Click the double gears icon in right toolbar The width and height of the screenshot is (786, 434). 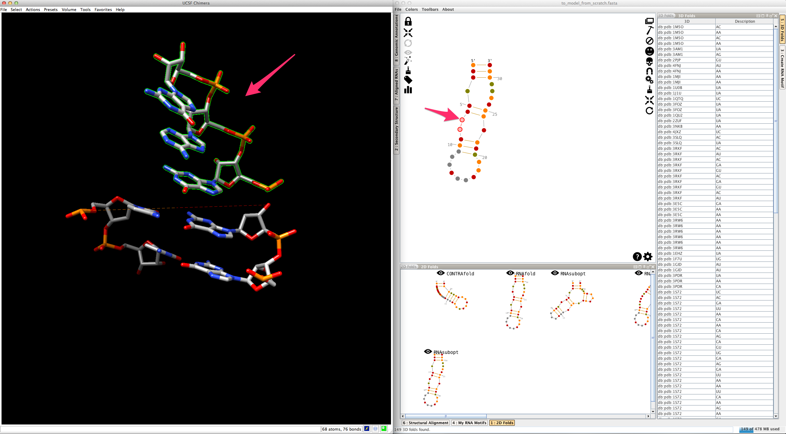point(649,79)
